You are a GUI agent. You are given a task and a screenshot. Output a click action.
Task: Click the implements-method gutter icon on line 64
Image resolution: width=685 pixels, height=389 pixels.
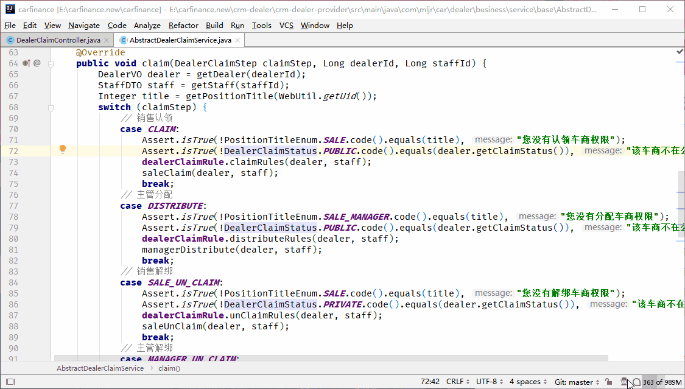click(x=26, y=63)
